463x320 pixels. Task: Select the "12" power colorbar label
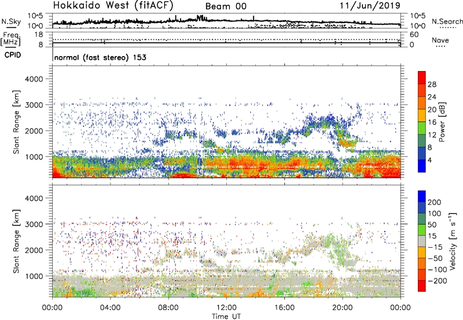pos(432,135)
